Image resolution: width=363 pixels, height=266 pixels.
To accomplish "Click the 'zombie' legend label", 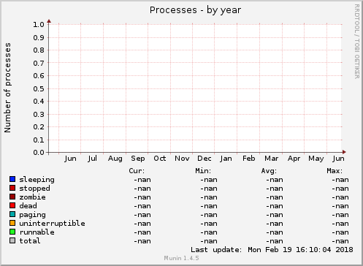I will [x=32, y=197].
